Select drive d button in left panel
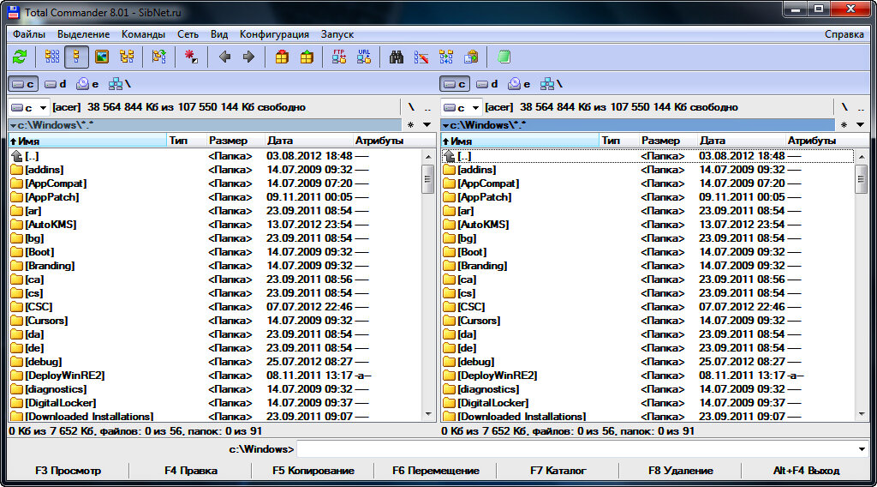Screen dimensions: 877x487 pos(56,84)
